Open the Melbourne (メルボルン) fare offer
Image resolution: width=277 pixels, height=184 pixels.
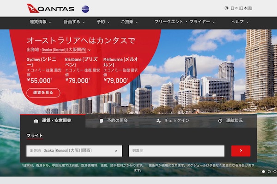coord(120,70)
